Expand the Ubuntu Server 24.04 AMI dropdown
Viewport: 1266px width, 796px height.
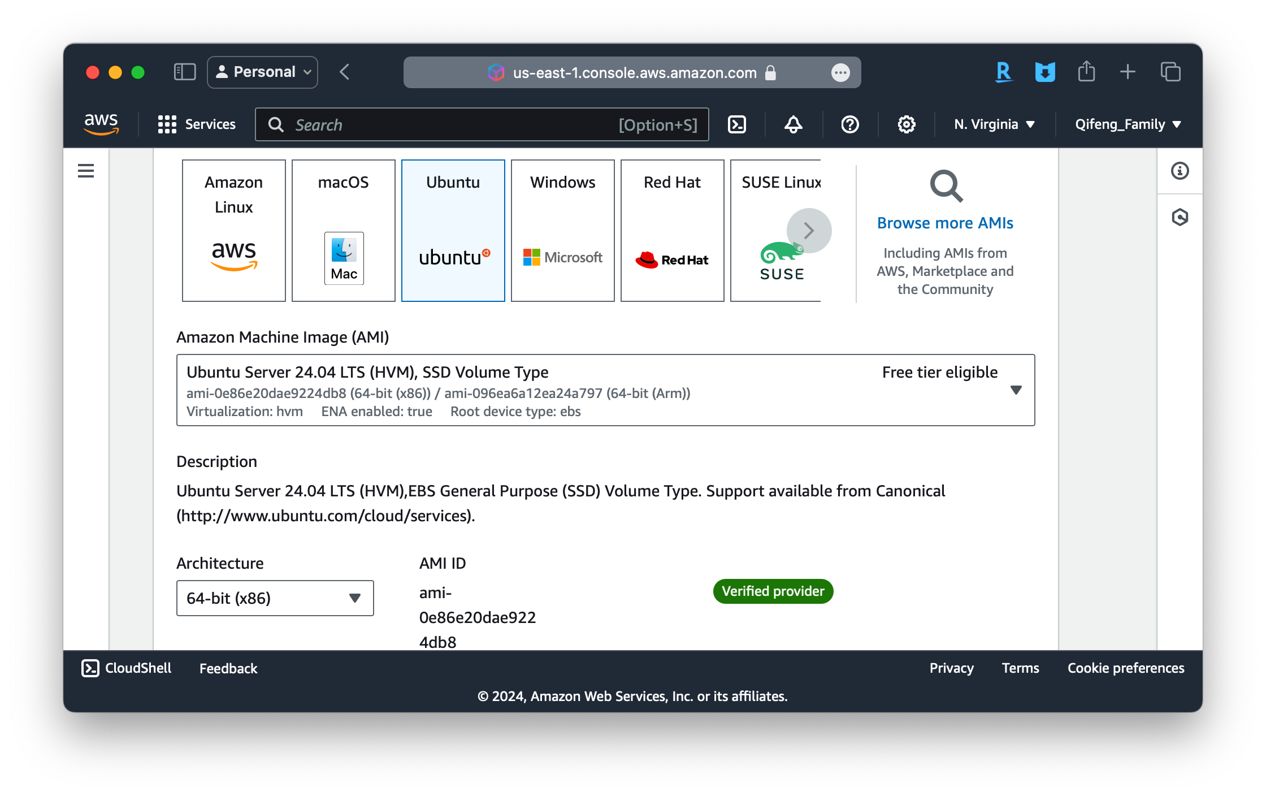(605, 390)
